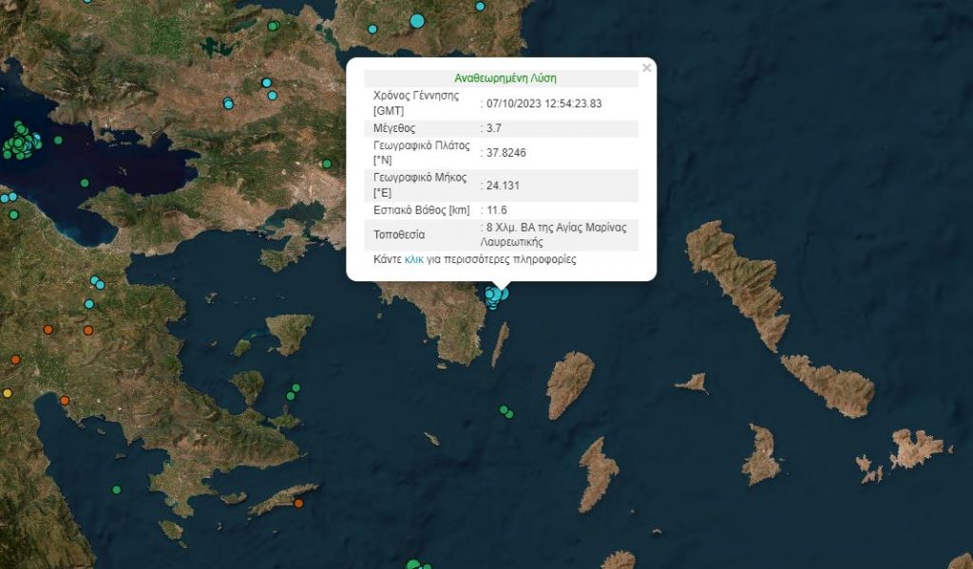Click the green marker pair south of Lavreotiki
This screenshot has height=569, width=973.
point(506,411)
